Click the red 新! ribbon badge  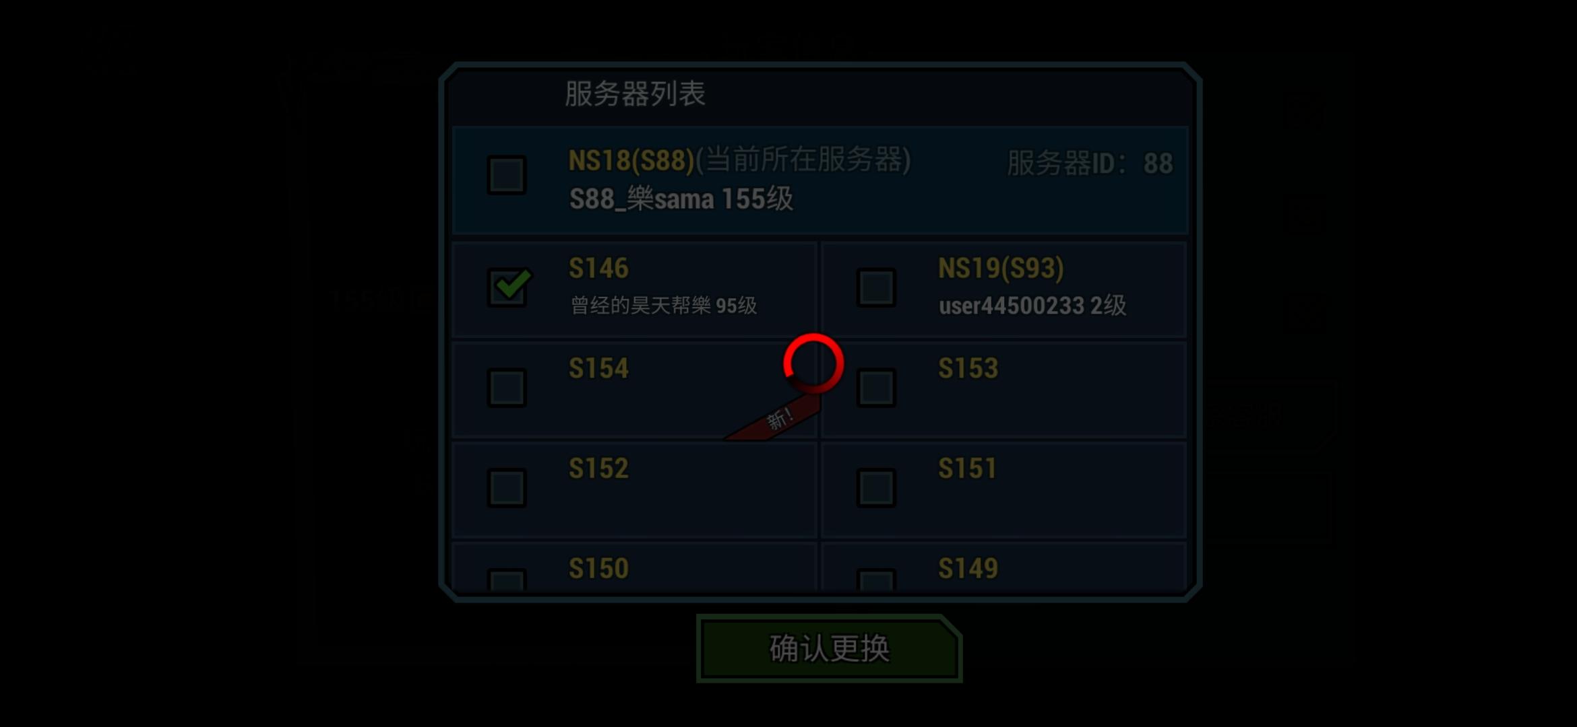coord(775,419)
